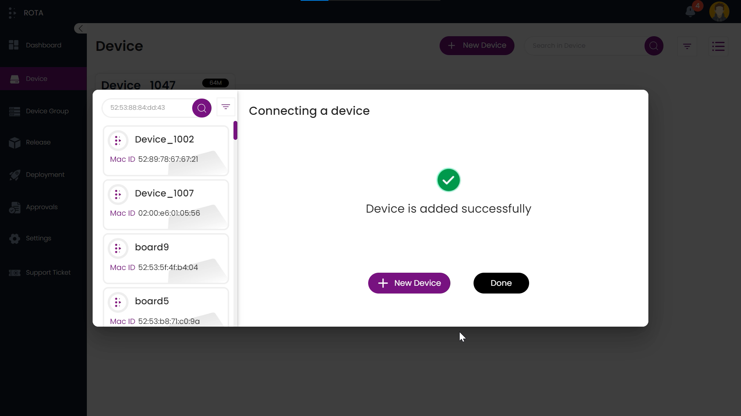Open the filter panel beside the MAC search field
Viewport: 741px width, 416px height.
click(226, 107)
